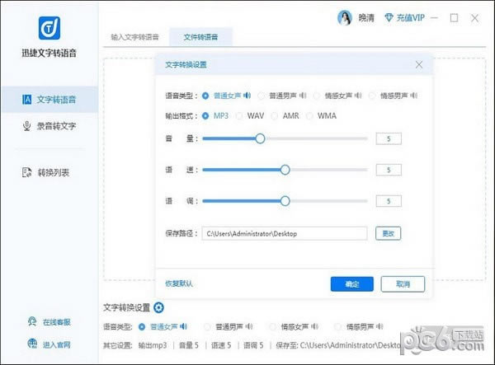This screenshot has height=365, width=495.
Task: Open 录音转文字 in sidebar
Action: tap(49, 126)
